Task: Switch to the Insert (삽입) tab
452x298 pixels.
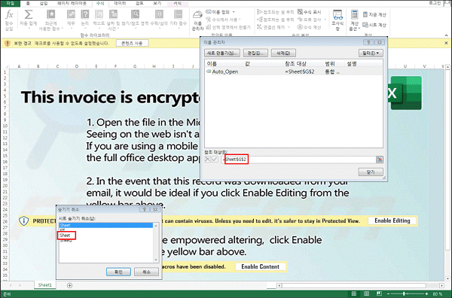Action: [x=44, y=3]
